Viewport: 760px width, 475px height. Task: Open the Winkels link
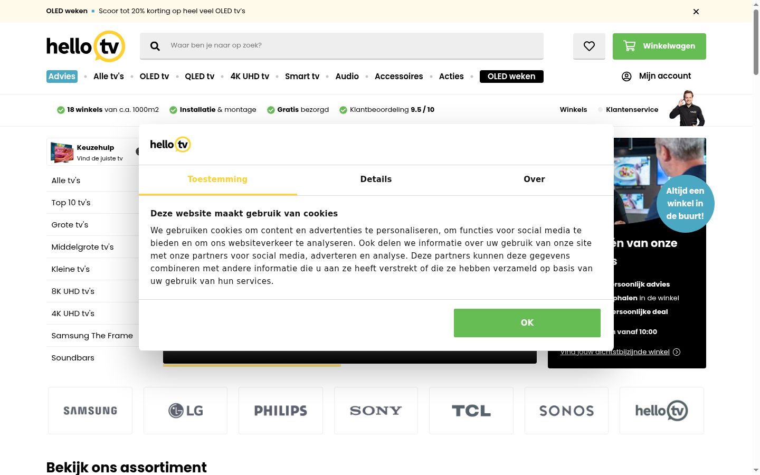point(573,110)
